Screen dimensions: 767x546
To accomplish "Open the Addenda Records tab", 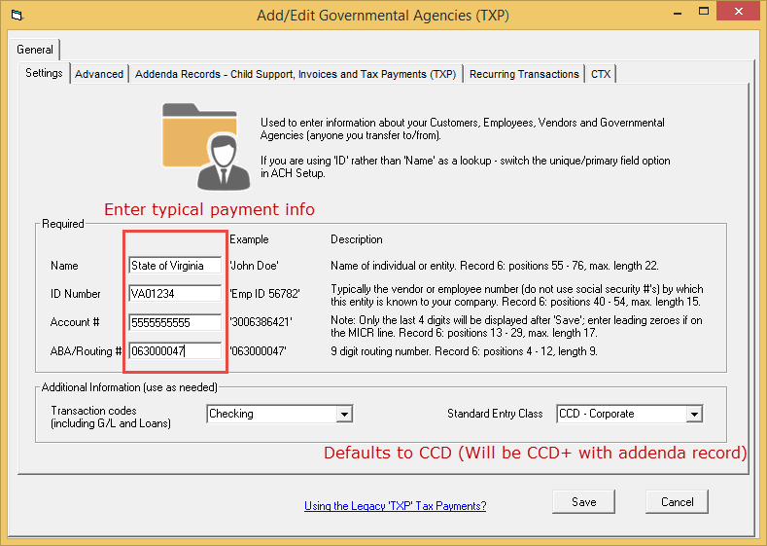I will pyautogui.click(x=296, y=74).
